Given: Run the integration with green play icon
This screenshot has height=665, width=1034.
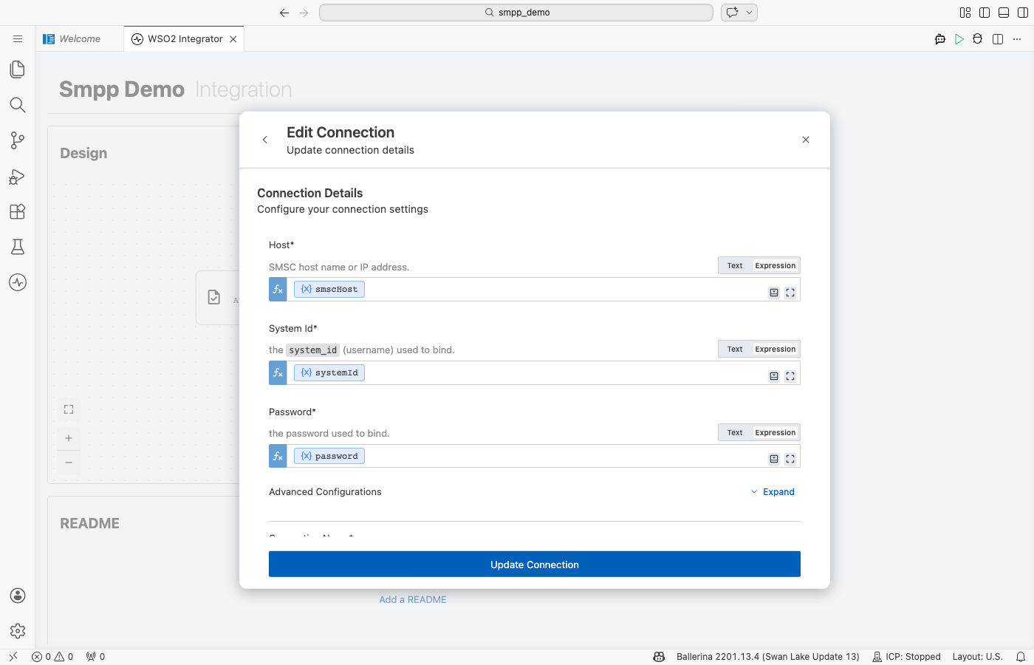Looking at the screenshot, I should pos(959,39).
